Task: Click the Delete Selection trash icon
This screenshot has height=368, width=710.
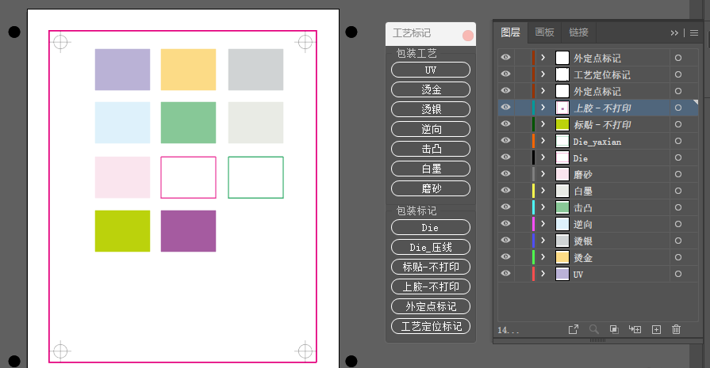Action: pos(676,330)
